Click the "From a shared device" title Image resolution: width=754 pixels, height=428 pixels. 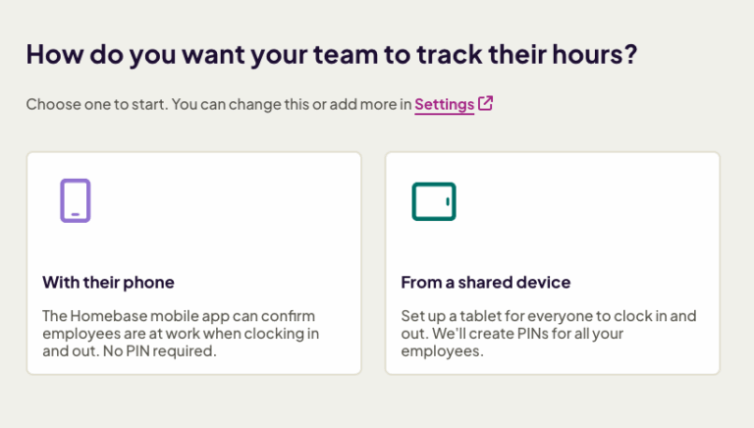[x=485, y=283]
